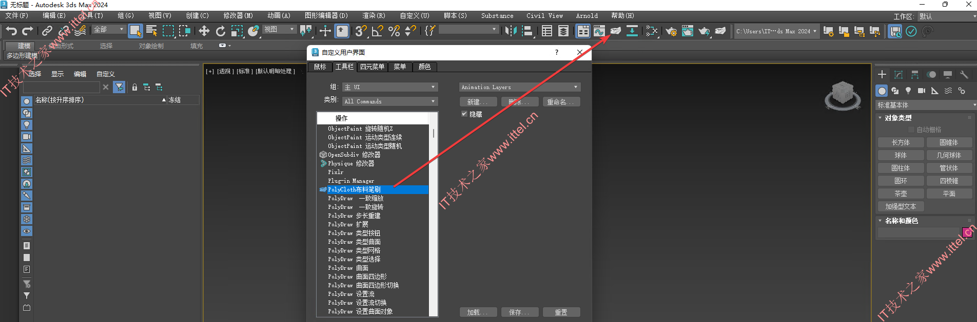This screenshot has height=322, width=977.
Task: Switch to the 颜色 tab
Action: [425, 67]
